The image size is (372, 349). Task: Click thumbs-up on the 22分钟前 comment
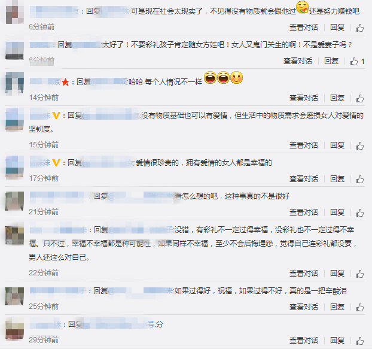point(360,274)
